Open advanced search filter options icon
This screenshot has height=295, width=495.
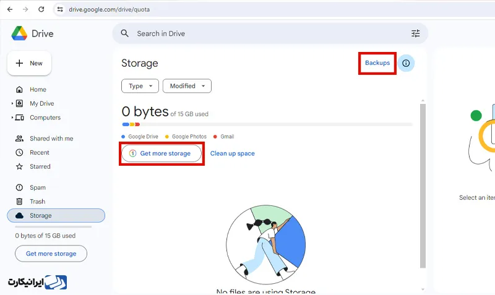tap(415, 33)
